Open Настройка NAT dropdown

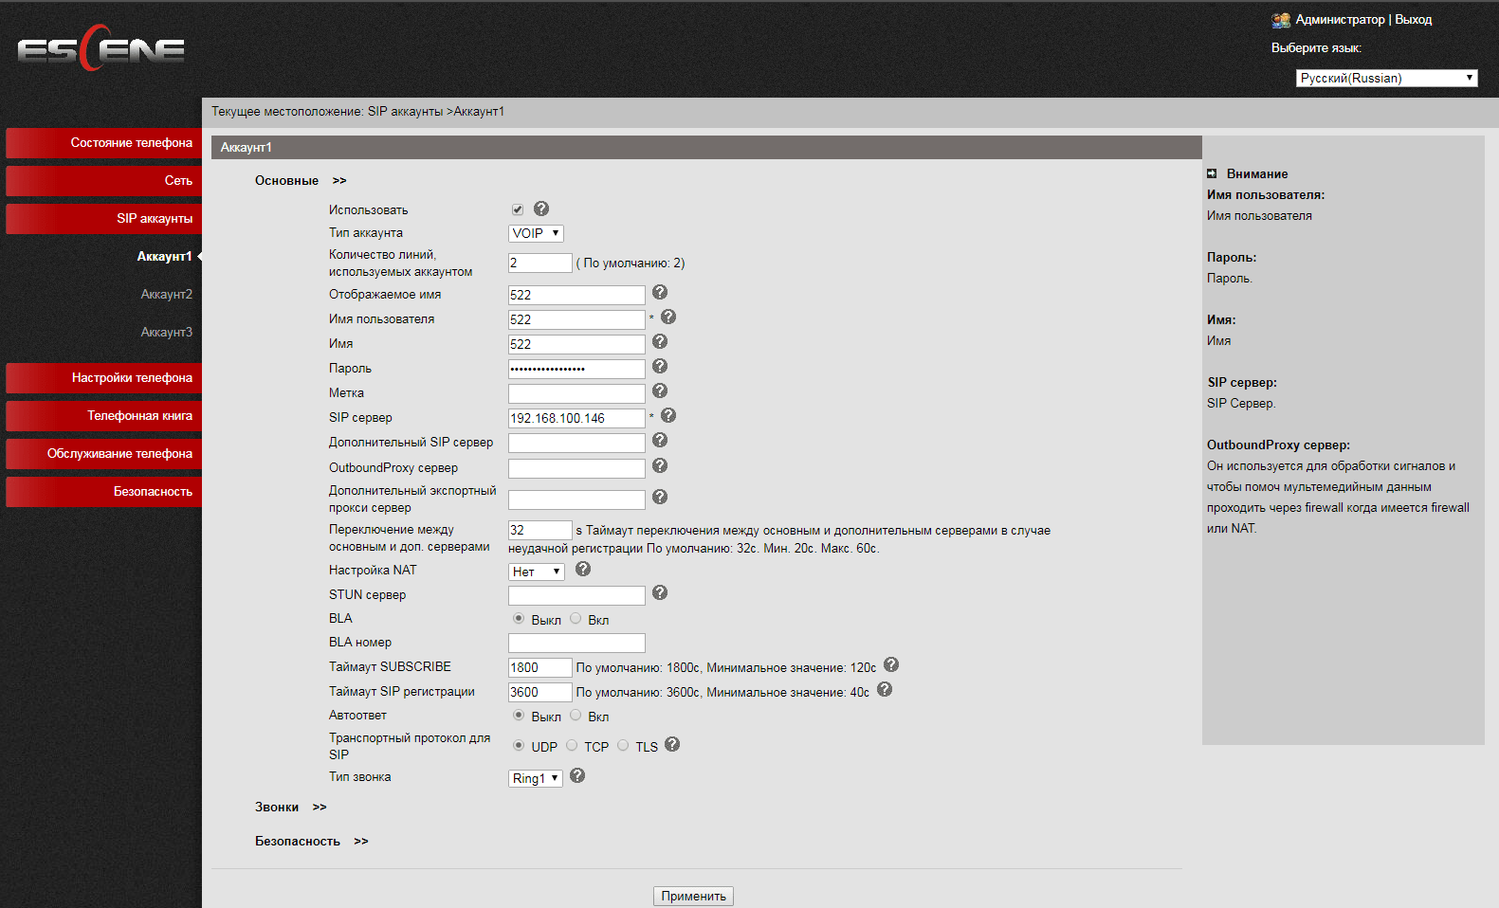[537, 572]
